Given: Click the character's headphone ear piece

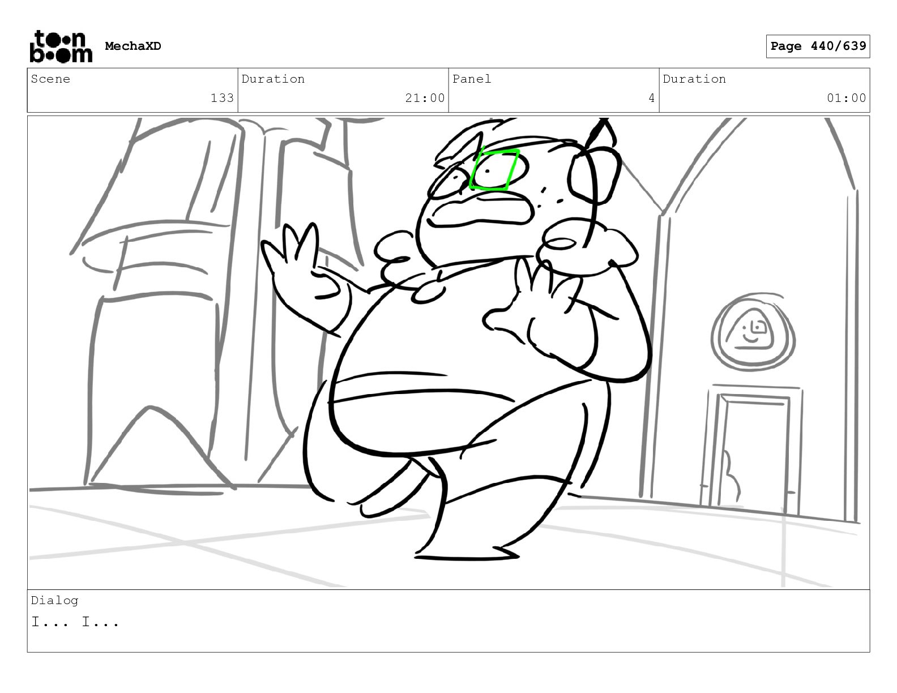Looking at the screenshot, I should pos(593,177).
